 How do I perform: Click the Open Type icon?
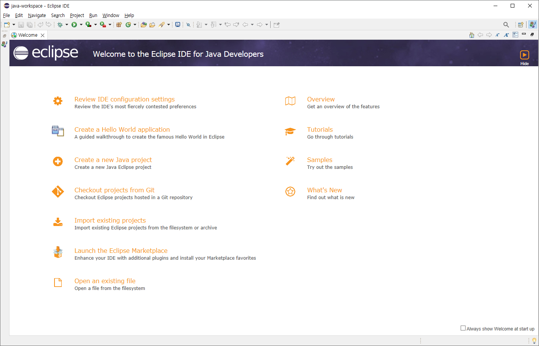143,25
